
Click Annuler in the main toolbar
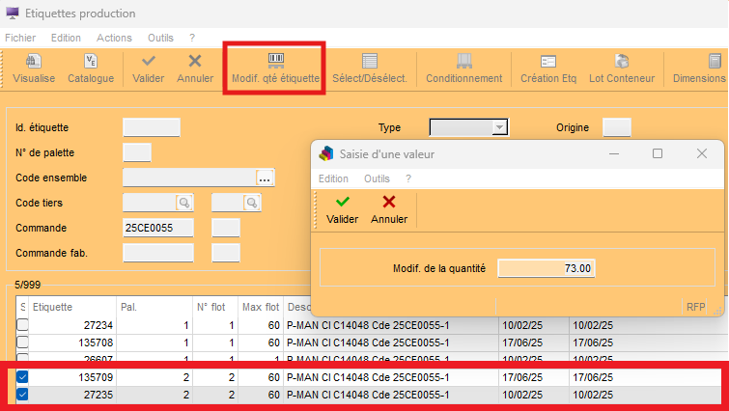click(x=195, y=68)
